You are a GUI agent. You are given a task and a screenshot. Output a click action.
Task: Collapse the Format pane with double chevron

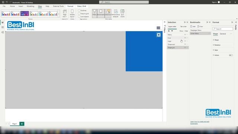point(232,22)
